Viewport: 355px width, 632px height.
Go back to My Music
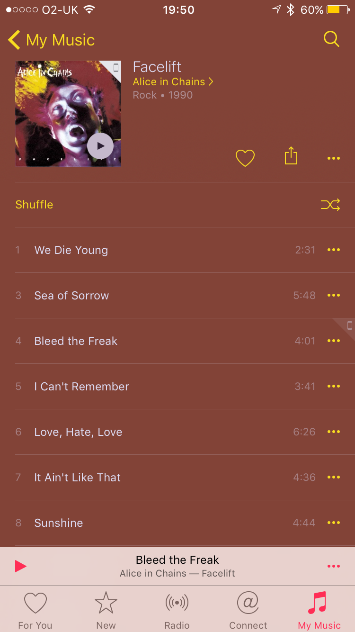(52, 40)
